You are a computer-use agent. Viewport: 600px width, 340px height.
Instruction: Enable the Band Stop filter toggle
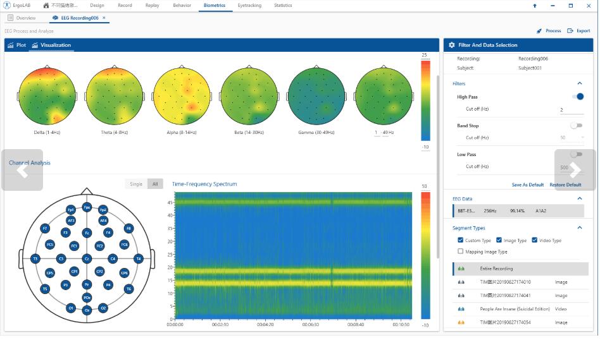click(576, 126)
